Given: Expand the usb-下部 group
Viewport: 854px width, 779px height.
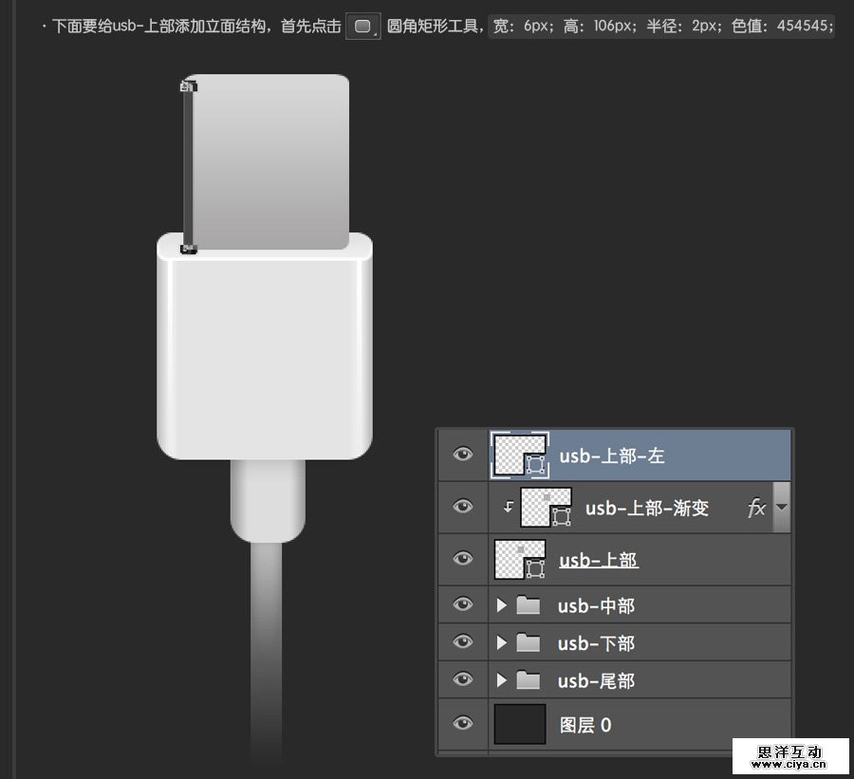Looking at the screenshot, I should (502, 642).
